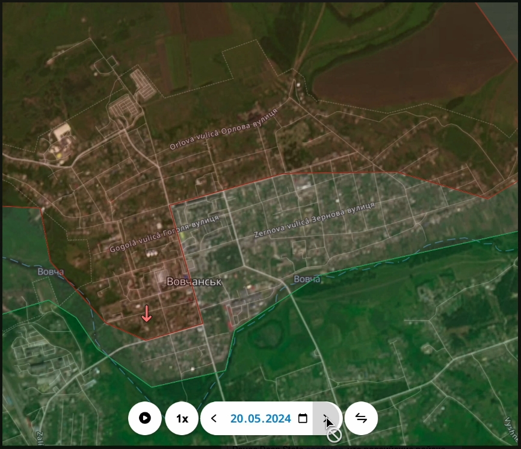Select the Вовчанськ city label

pos(194,282)
